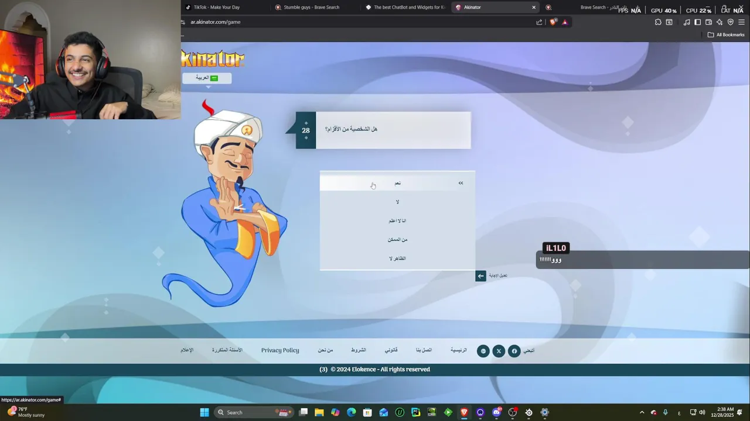
Task: Click the share page icon in address bar
Action: click(x=539, y=22)
